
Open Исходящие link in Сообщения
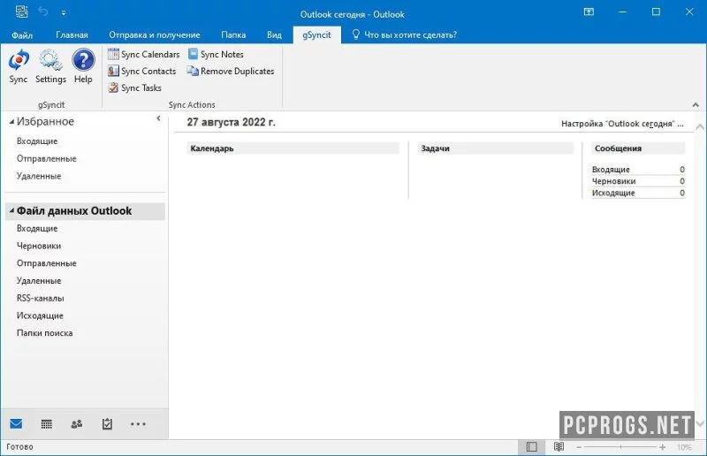[x=613, y=193]
